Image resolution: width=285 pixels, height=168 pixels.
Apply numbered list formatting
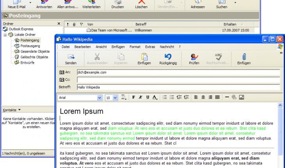[x=165, y=97]
